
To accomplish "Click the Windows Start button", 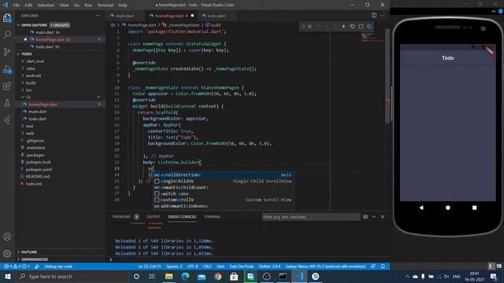I will click(8, 277).
